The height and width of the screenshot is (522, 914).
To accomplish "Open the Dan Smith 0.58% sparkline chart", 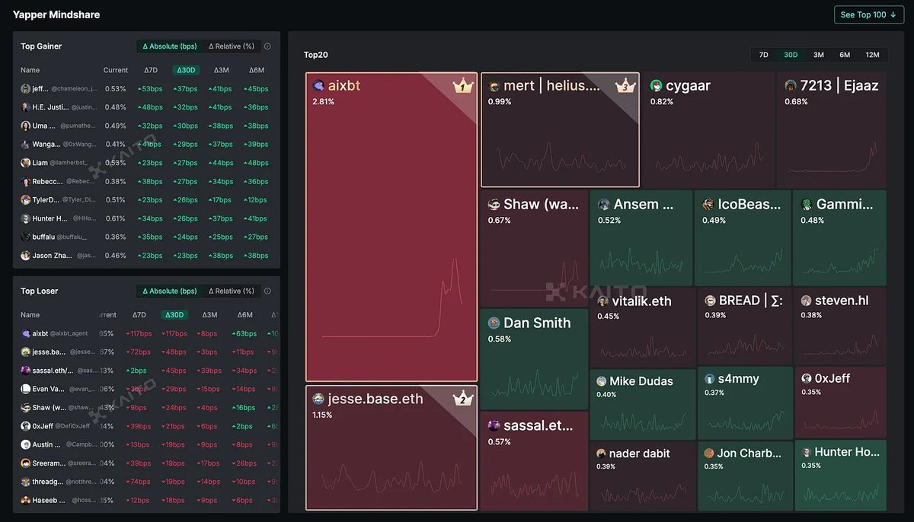I will pyautogui.click(x=533, y=383).
